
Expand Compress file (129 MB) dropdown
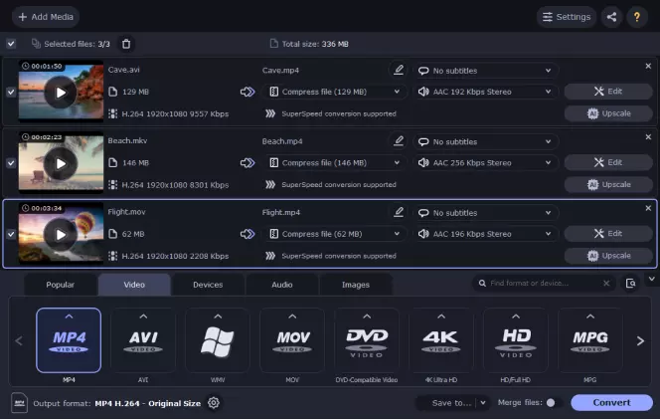click(x=334, y=92)
